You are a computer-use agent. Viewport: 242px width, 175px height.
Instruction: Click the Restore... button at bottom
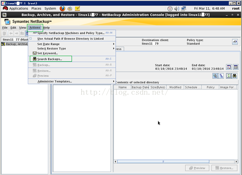224,168
